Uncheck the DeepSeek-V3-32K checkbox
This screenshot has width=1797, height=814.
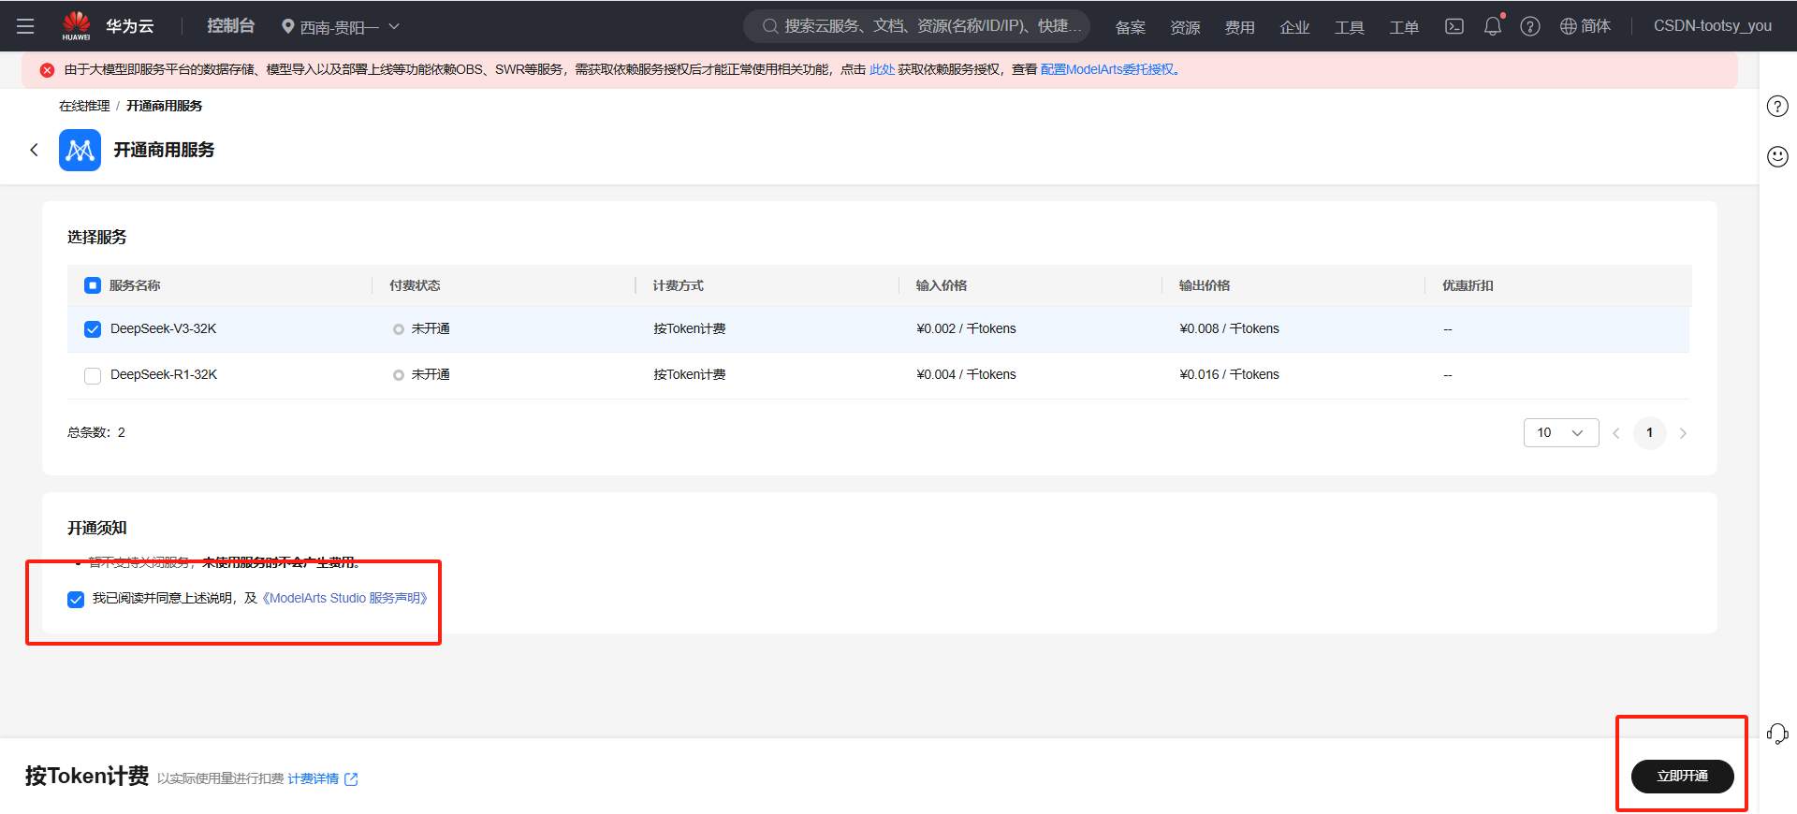coord(93,329)
